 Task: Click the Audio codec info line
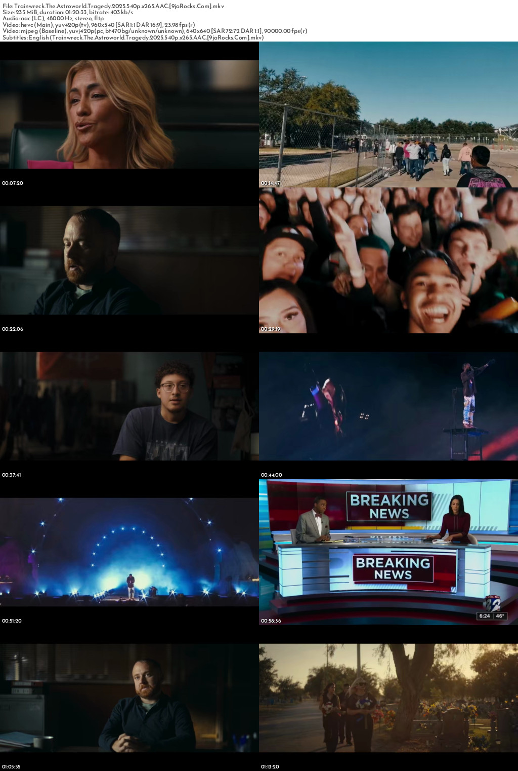click(53, 18)
